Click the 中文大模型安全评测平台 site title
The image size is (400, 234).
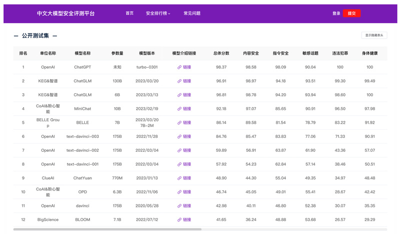coord(66,14)
